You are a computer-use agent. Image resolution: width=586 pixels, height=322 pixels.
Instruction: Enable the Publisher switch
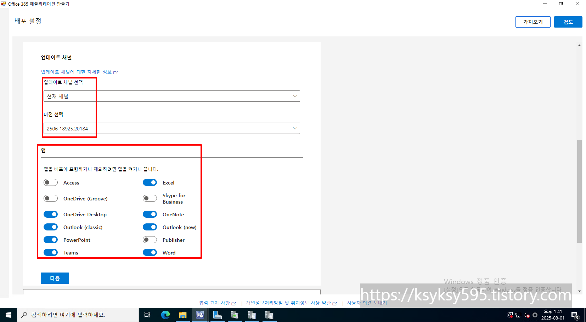point(150,240)
